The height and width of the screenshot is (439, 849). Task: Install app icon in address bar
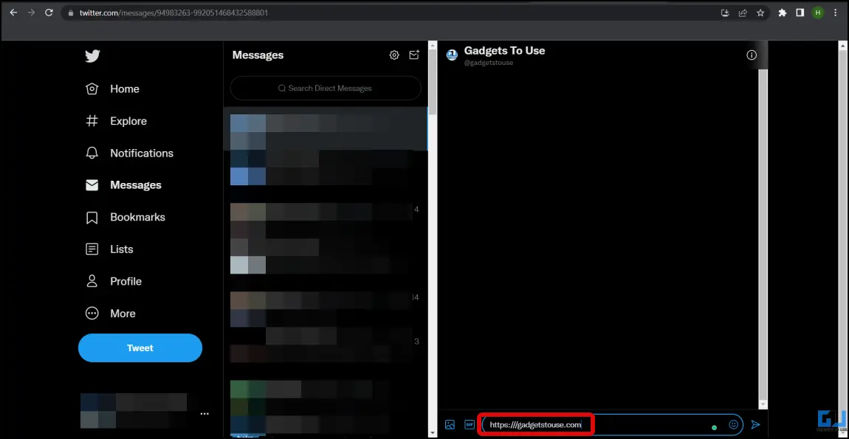click(x=726, y=13)
